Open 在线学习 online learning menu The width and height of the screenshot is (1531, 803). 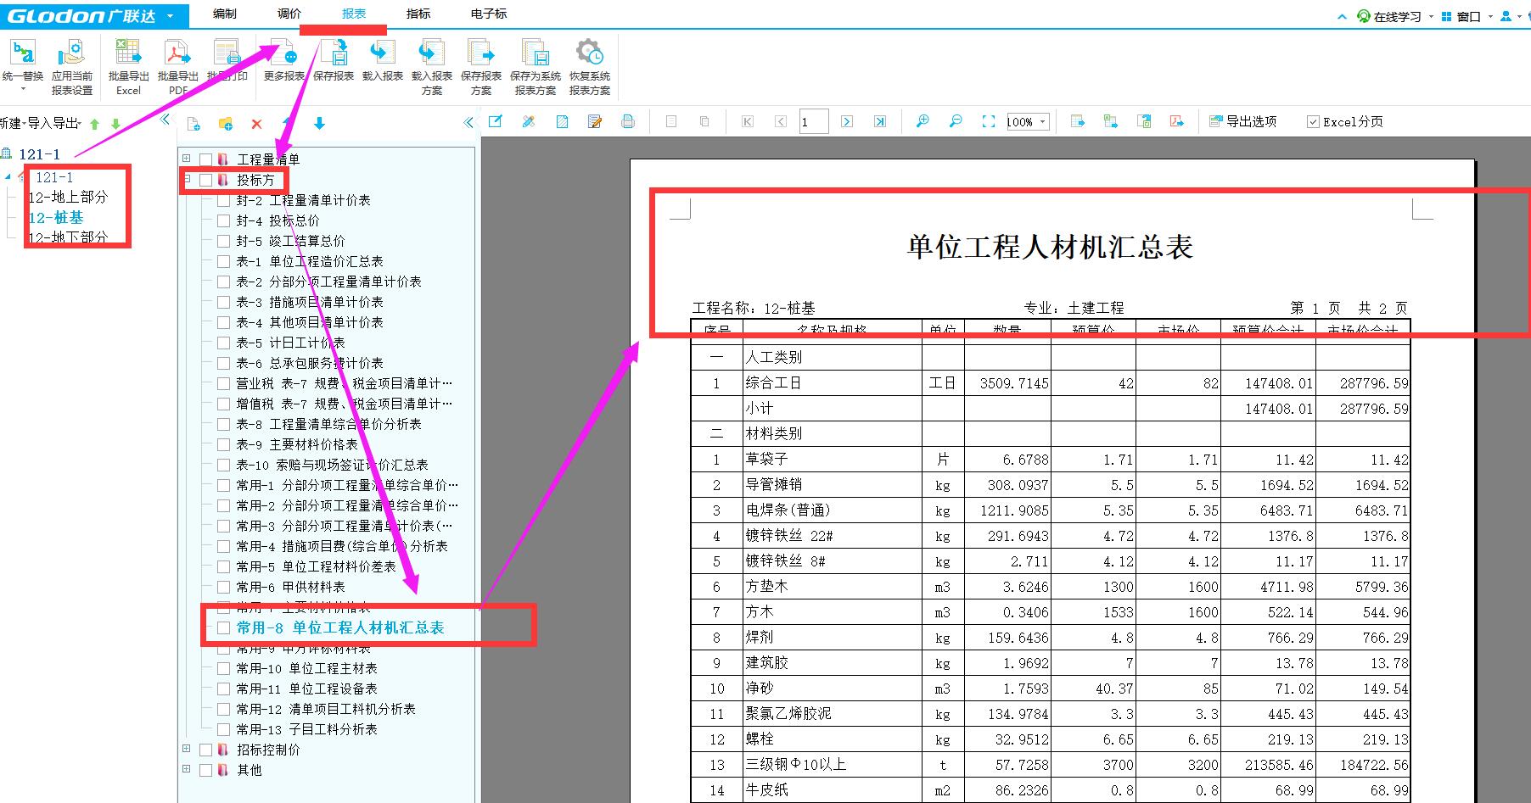1394,16
